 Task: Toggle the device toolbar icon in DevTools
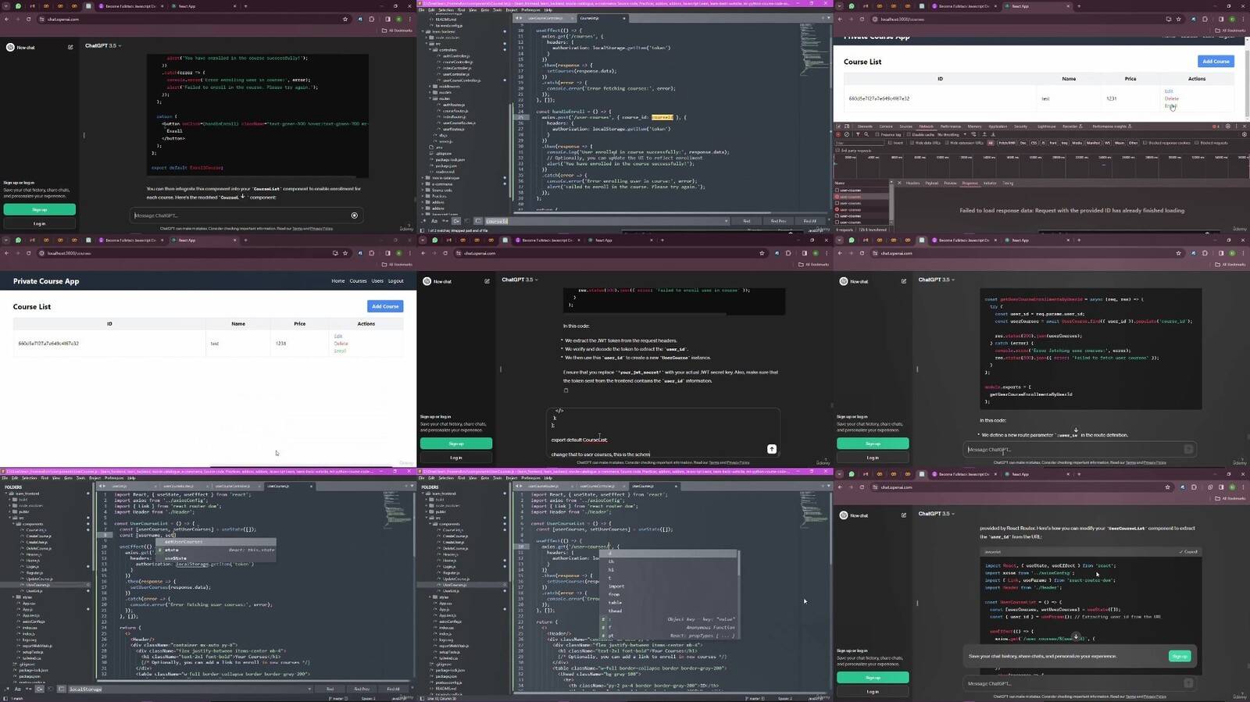(847, 126)
